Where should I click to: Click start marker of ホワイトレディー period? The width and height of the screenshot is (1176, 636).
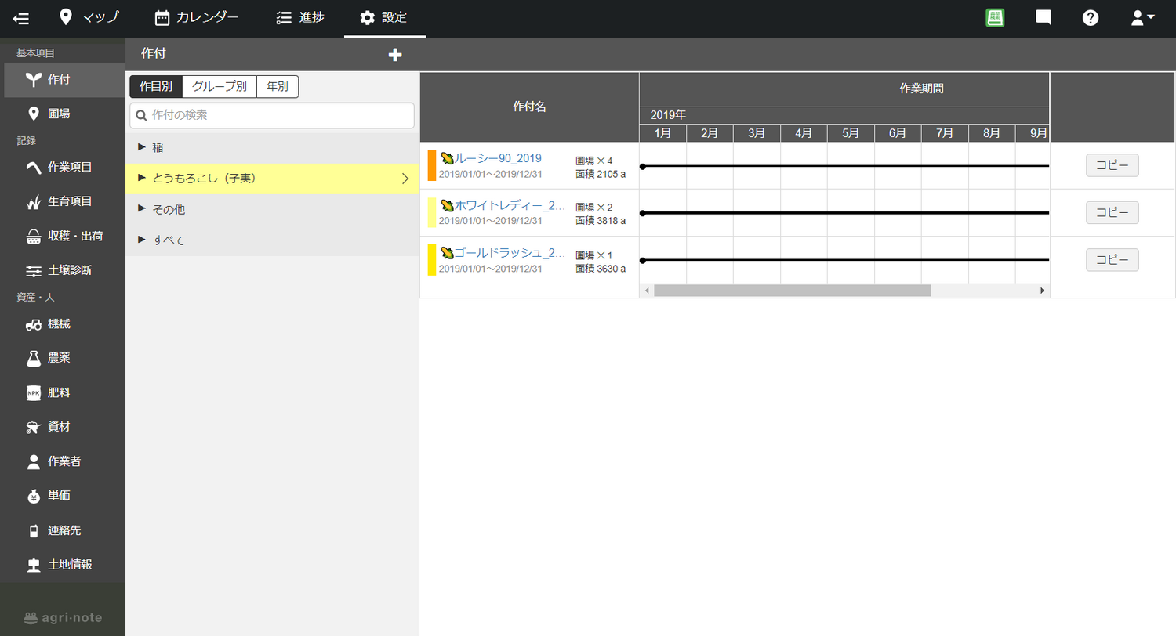coord(643,213)
